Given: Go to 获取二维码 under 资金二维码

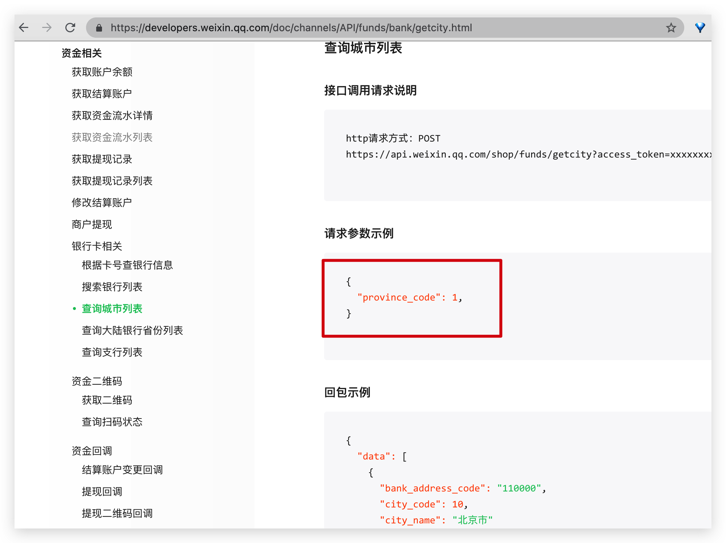Looking at the screenshot, I should click(107, 400).
